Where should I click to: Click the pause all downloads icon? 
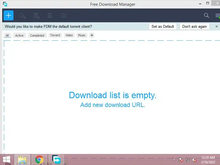pos(37,16)
